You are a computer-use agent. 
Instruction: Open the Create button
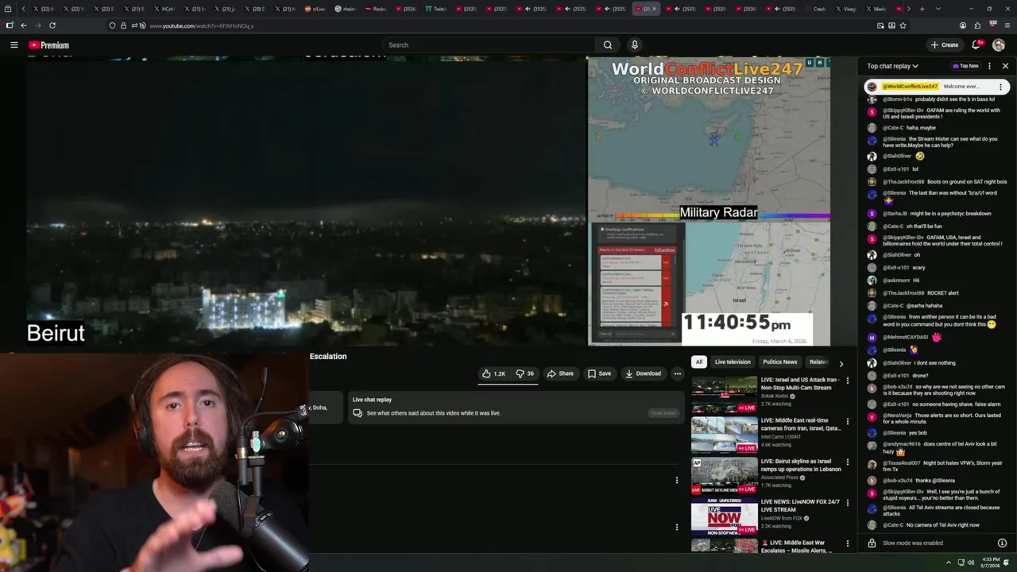945,45
